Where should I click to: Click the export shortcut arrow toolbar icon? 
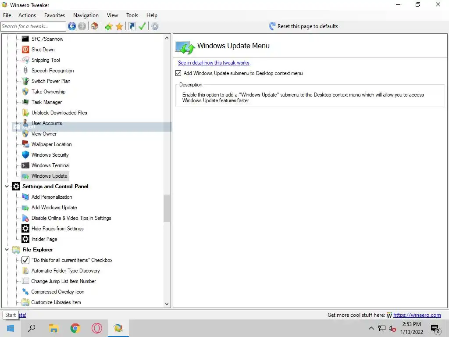click(132, 26)
